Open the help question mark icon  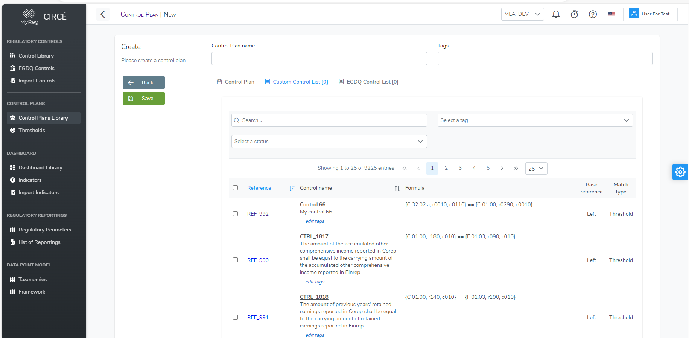click(x=593, y=14)
